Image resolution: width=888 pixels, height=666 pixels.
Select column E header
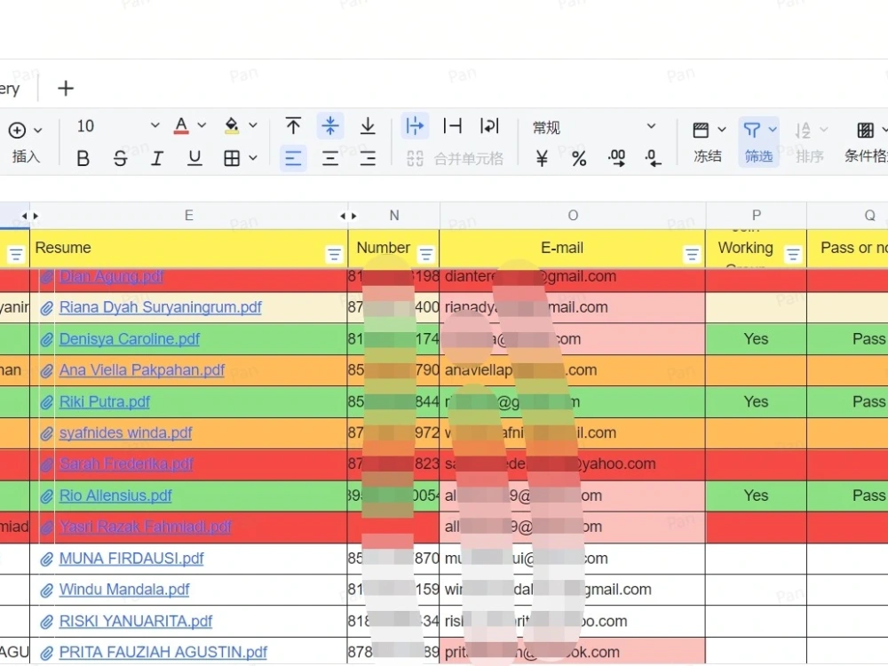point(188,216)
